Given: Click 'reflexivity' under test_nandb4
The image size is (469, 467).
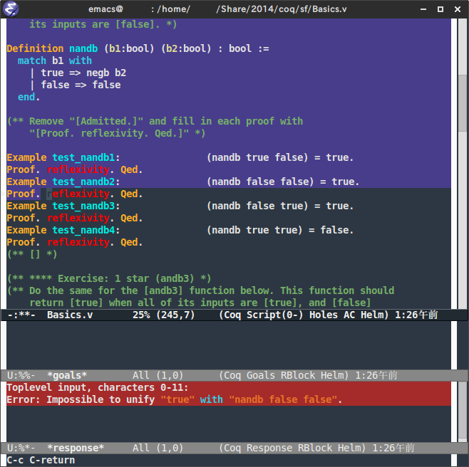Looking at the screenshot, I should point(78,242).
